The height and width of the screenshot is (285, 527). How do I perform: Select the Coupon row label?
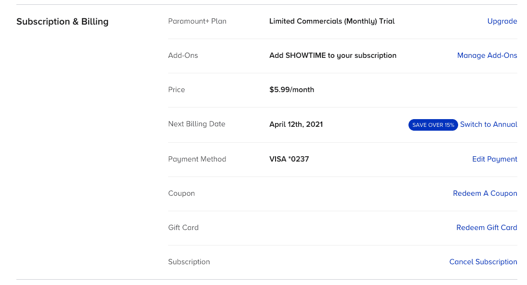tap(182, 193)
